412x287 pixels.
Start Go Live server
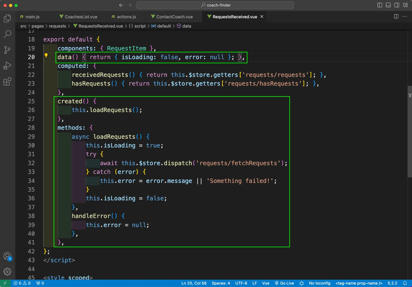284,283
